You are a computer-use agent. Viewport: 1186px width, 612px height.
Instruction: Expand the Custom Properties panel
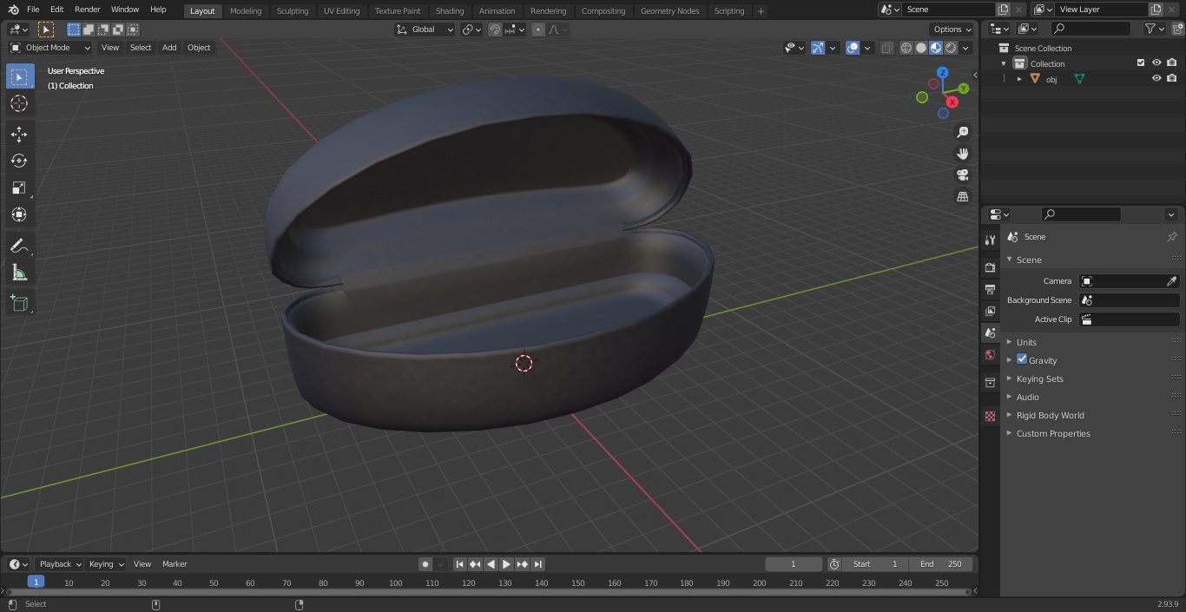[x=1053, y=433]
